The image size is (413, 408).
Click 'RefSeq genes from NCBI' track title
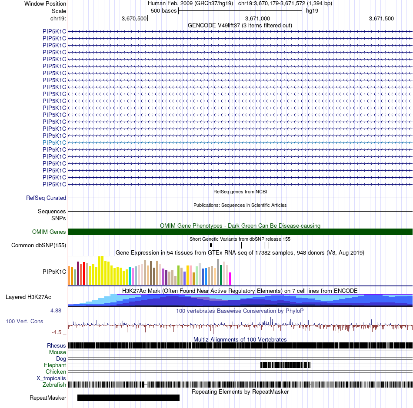240,192
